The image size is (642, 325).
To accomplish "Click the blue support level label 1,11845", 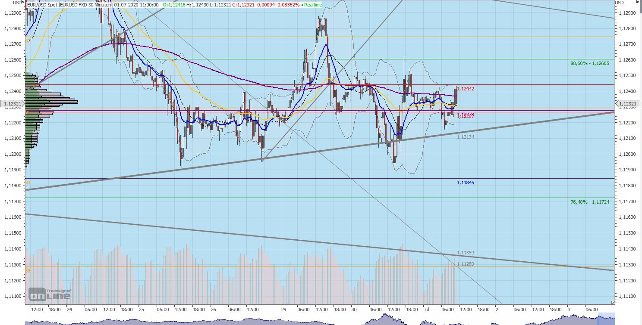I will coord(465,183).
